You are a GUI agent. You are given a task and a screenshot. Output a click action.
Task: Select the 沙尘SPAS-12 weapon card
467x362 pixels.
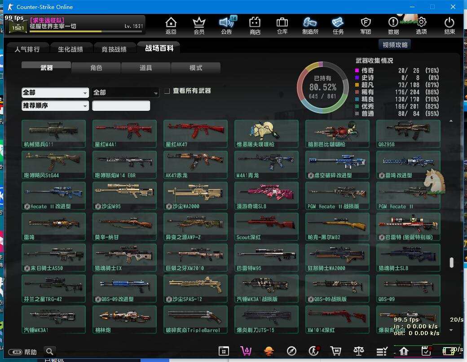coord(195,288)
